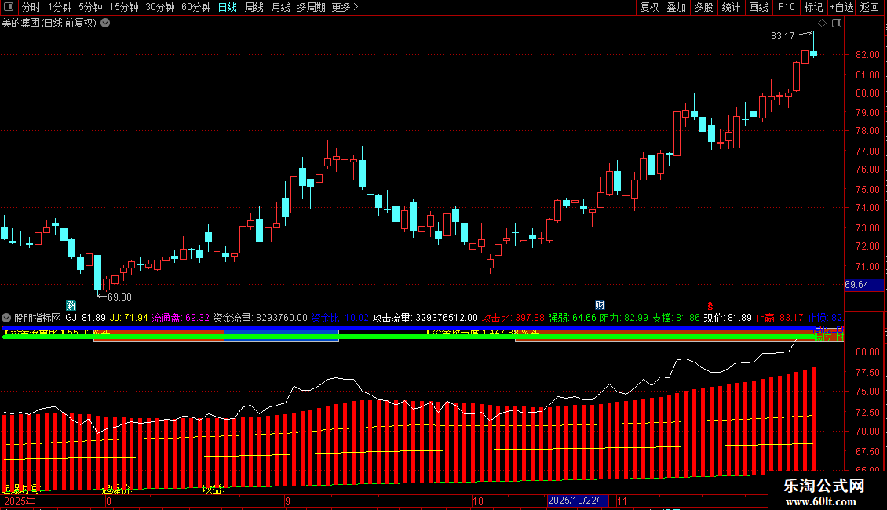Switch to 周线 weekly chart
The image size is (887, 510).
(254, 7)
